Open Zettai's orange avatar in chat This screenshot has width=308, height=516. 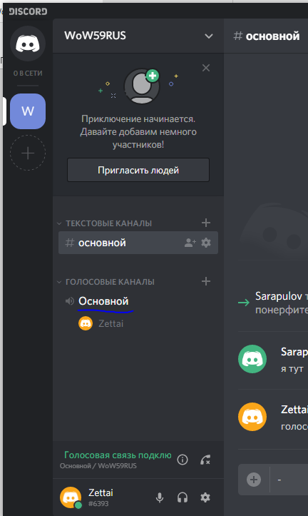pos(252,417)
